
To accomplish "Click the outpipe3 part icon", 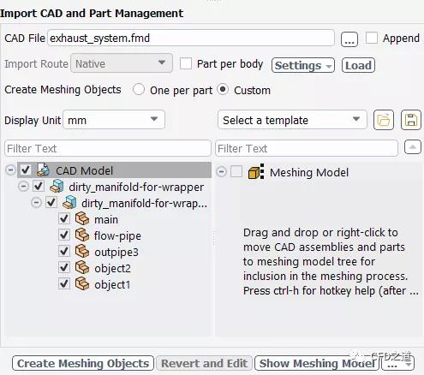I will coord(82,252).
